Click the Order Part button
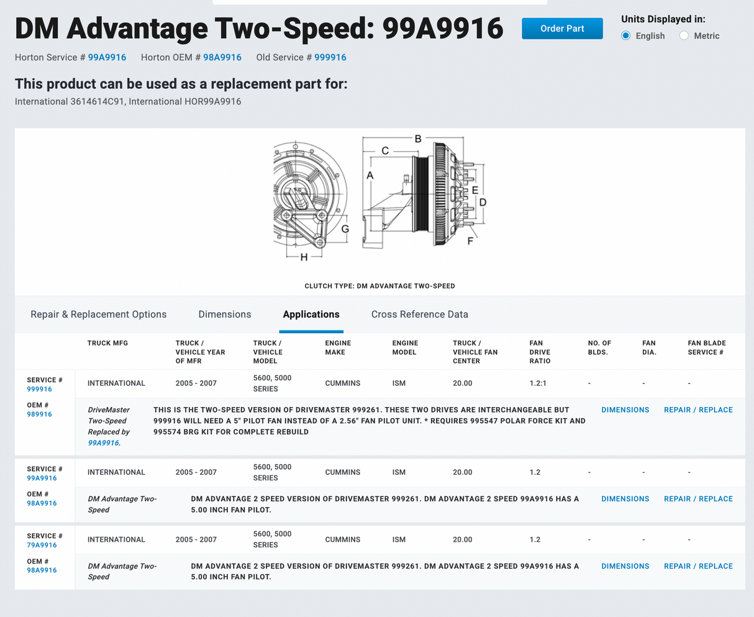Image resolution: width=754 pixels, height=617 pixels. [561, 29]
